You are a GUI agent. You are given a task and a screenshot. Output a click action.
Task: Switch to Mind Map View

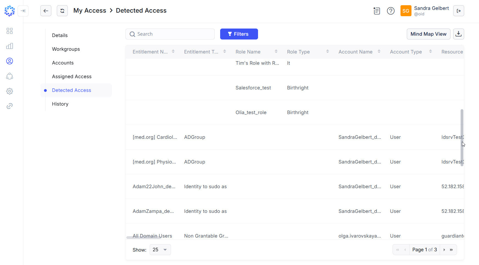(428, 34)
